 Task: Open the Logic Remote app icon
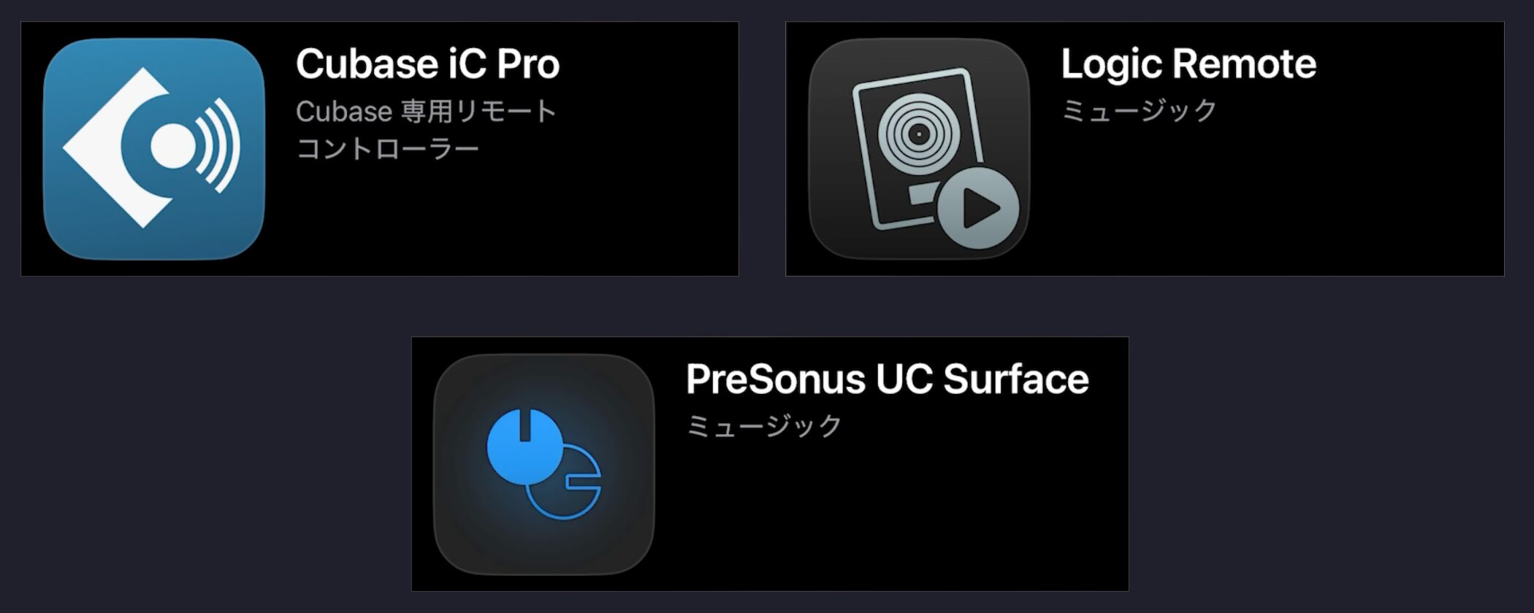[x=919, y=149]
